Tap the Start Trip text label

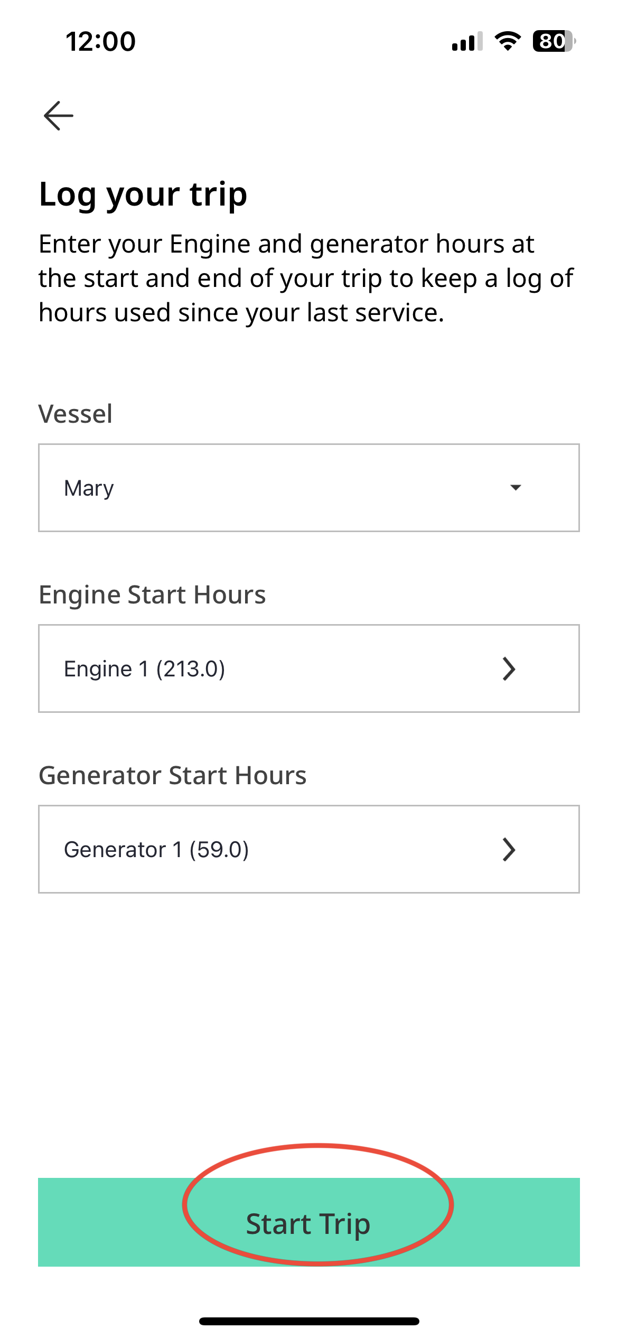[x=308, y=1224]
